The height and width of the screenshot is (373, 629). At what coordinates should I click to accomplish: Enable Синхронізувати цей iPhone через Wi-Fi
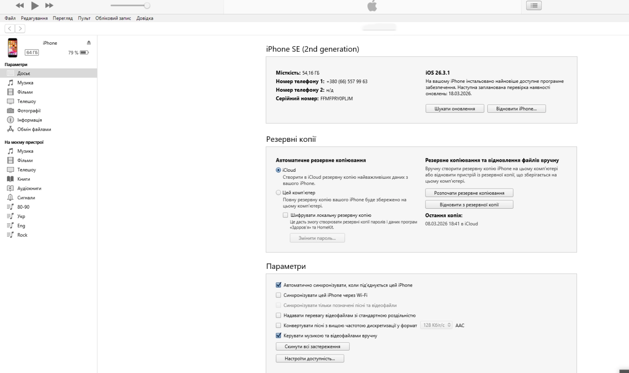pyautogui.click(x=278, y=295)
